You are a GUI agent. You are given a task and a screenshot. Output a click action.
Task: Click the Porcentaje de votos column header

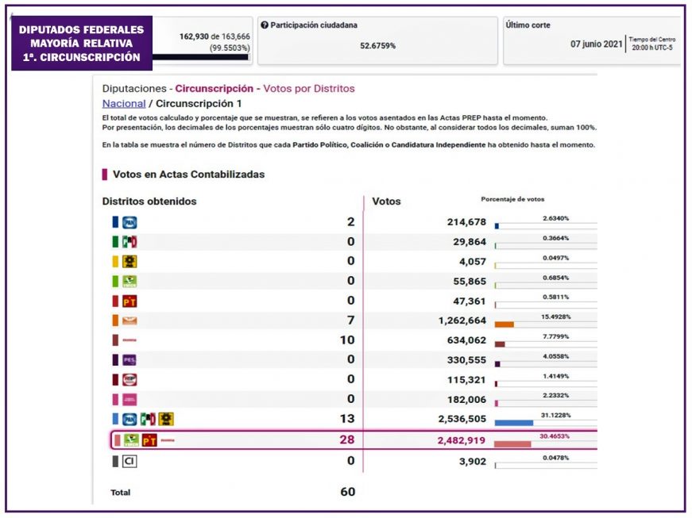click(512, 199)
